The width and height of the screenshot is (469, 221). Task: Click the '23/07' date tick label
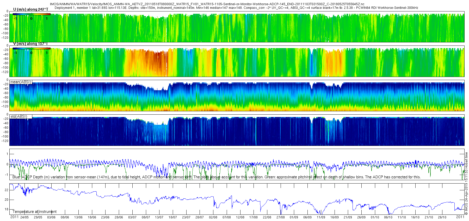tap(186, 217)
